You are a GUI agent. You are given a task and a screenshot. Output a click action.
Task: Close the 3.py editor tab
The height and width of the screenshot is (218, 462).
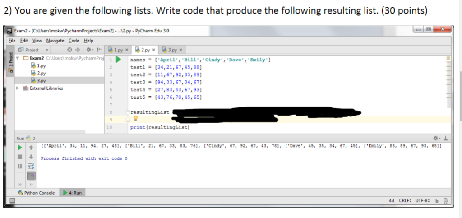click(180, 50)
